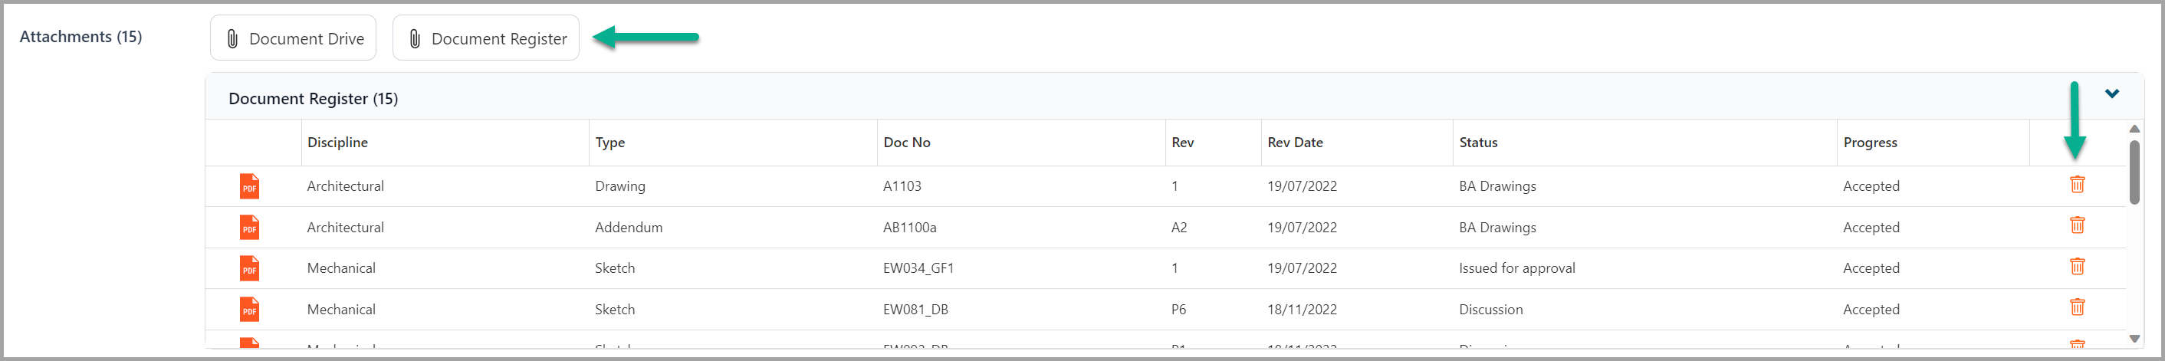Select the Mechanical EW034_GF1 row
The image size is (2165, 361).
point(1166,269)
